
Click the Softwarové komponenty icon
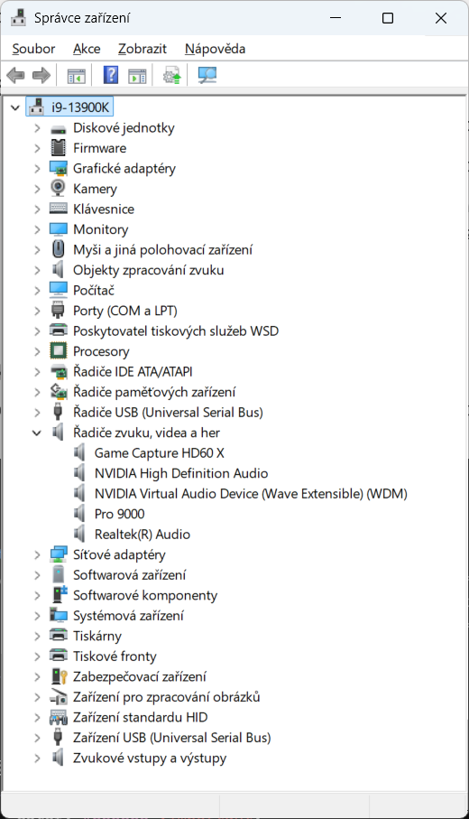coord(60,595)
